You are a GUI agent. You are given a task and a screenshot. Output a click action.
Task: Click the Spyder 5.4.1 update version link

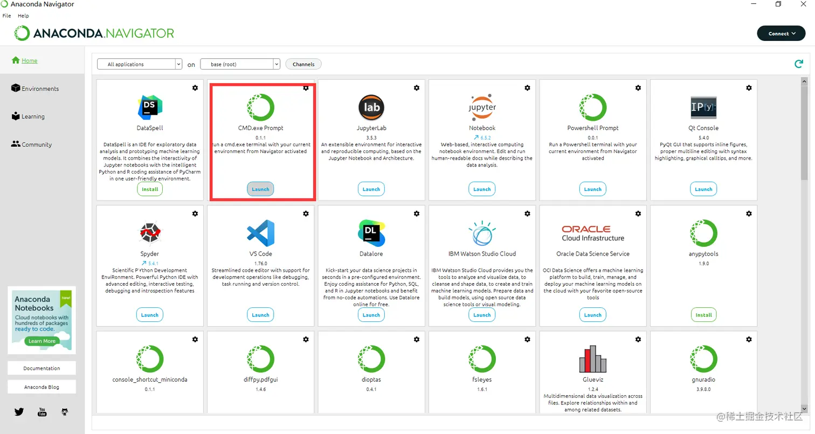pos(150,263)
